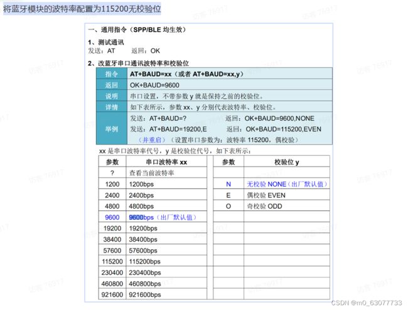Click the OK+BAUD=9600 return cell
Image resolution: width=408 pixels, height=310 pixels.
coord(230,85)
